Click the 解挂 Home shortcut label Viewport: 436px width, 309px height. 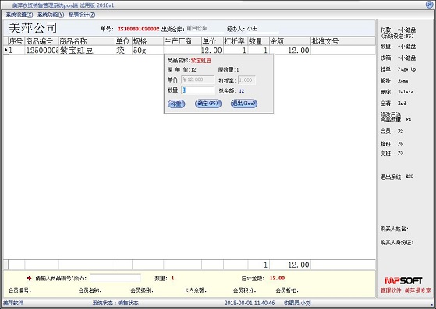395,81
